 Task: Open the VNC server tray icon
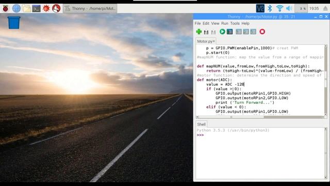(260, 8)
